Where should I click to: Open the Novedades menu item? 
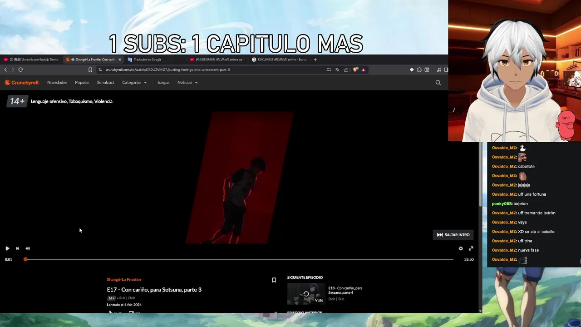(x=57, y=83)
